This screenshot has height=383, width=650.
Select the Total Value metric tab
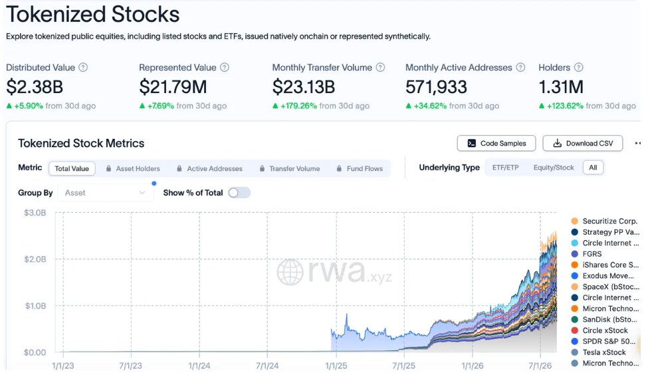click(x=72, y=168)
